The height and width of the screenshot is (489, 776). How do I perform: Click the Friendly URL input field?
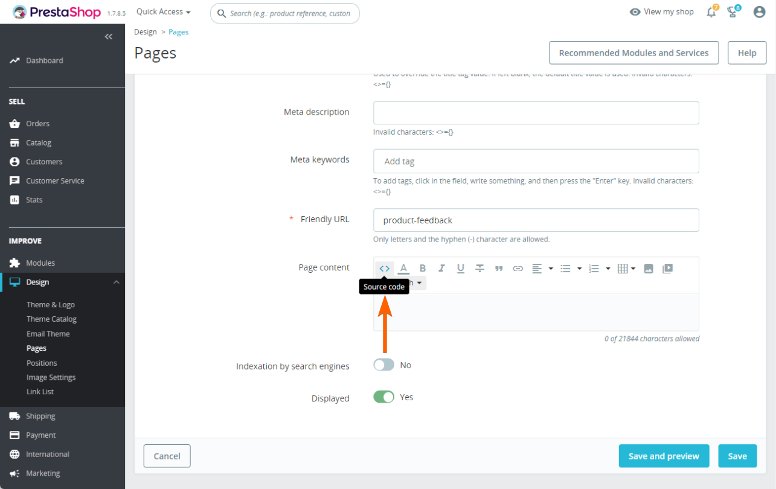click(x=535, y=220)
